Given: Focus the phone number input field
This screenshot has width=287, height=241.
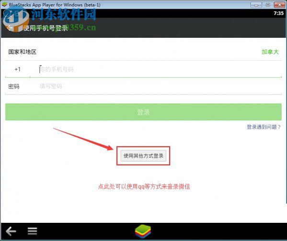Looking at the screenshot, I should click(x=156, y=69).
